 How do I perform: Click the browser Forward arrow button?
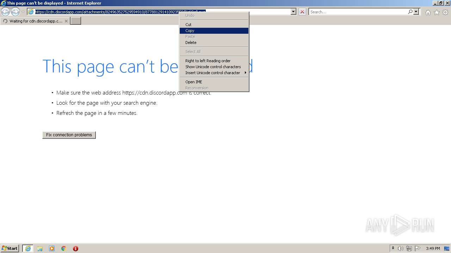tap(15, 12)
